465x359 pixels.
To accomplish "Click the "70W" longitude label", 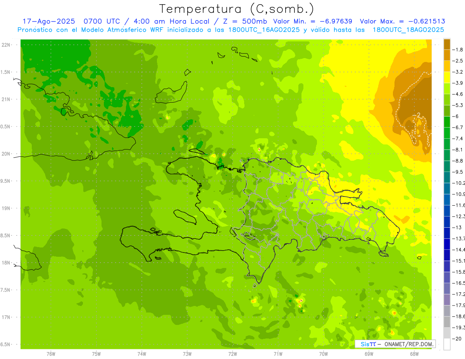I will pyautogui.click(x=324, y=354).
